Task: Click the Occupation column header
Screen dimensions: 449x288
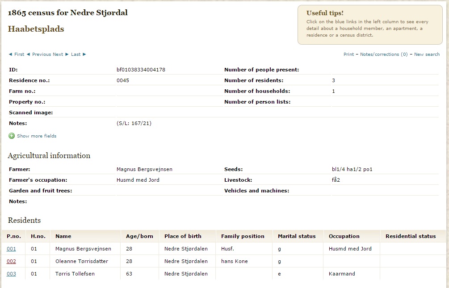Action: click(x=344, y=236)
